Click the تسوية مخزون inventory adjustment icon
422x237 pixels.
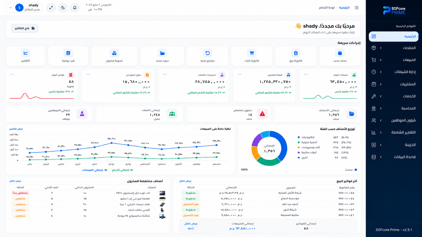(x=114, y=53)
